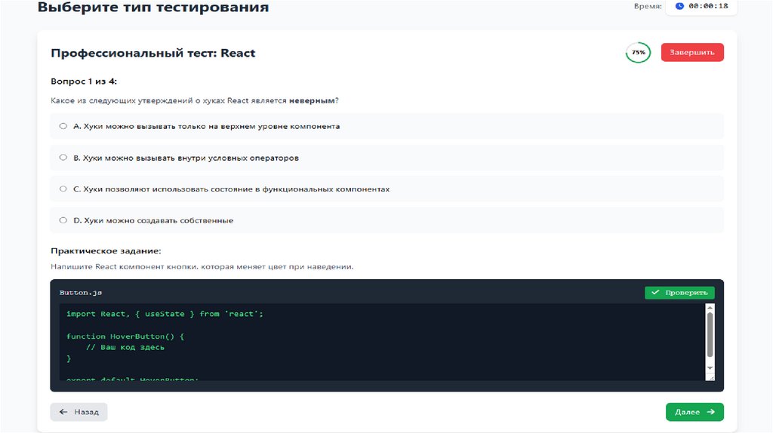773x433 pixels.
Task: Click the question text about React hooks
Action: point(195,100)
